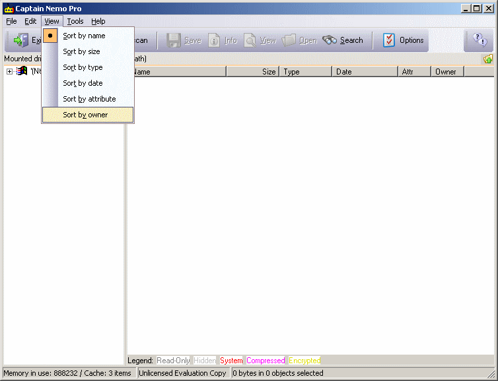Click the Info document icon
This screenshot has width=498, height=381.
tap(215, 40)
